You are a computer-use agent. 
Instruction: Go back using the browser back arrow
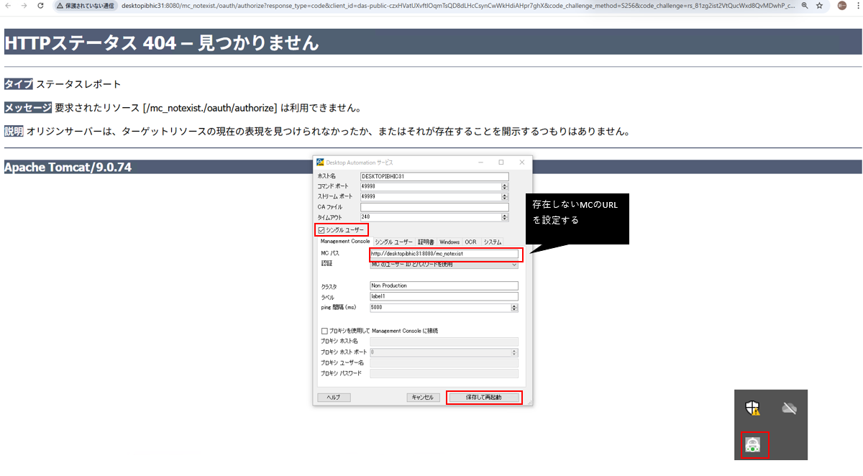pos(7,5)
